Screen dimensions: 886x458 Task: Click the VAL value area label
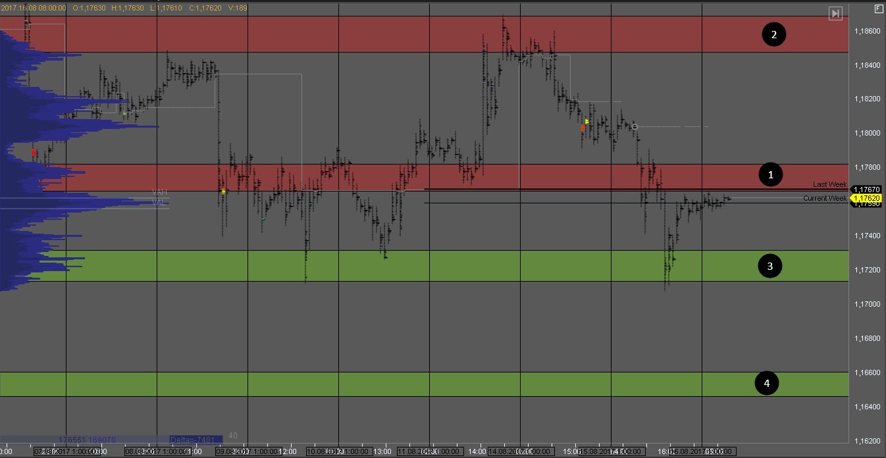159,202
